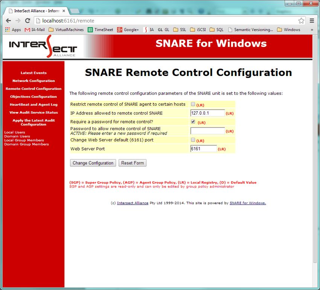The image size is (320, 290).
Task: Open Objectives Configuration in the sidebar
Action: tap(34, 97)
